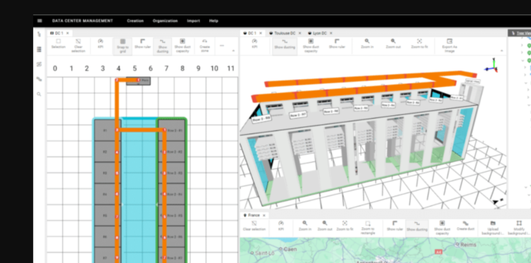Open the Import menu
The width and height of the screenshot is (531, 263).
193,21
